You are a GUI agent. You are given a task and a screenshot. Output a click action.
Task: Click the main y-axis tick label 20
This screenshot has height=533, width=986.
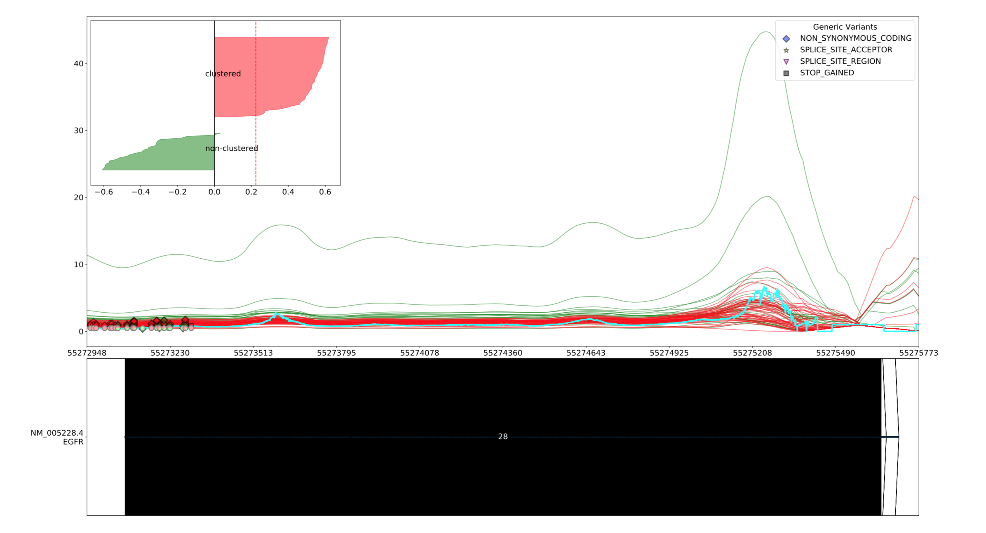(78, 197)
